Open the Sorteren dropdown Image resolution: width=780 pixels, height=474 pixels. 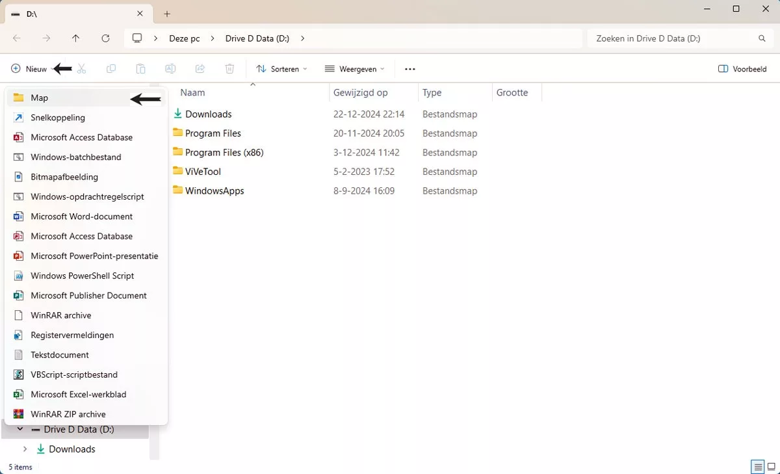tap(281, 69)
